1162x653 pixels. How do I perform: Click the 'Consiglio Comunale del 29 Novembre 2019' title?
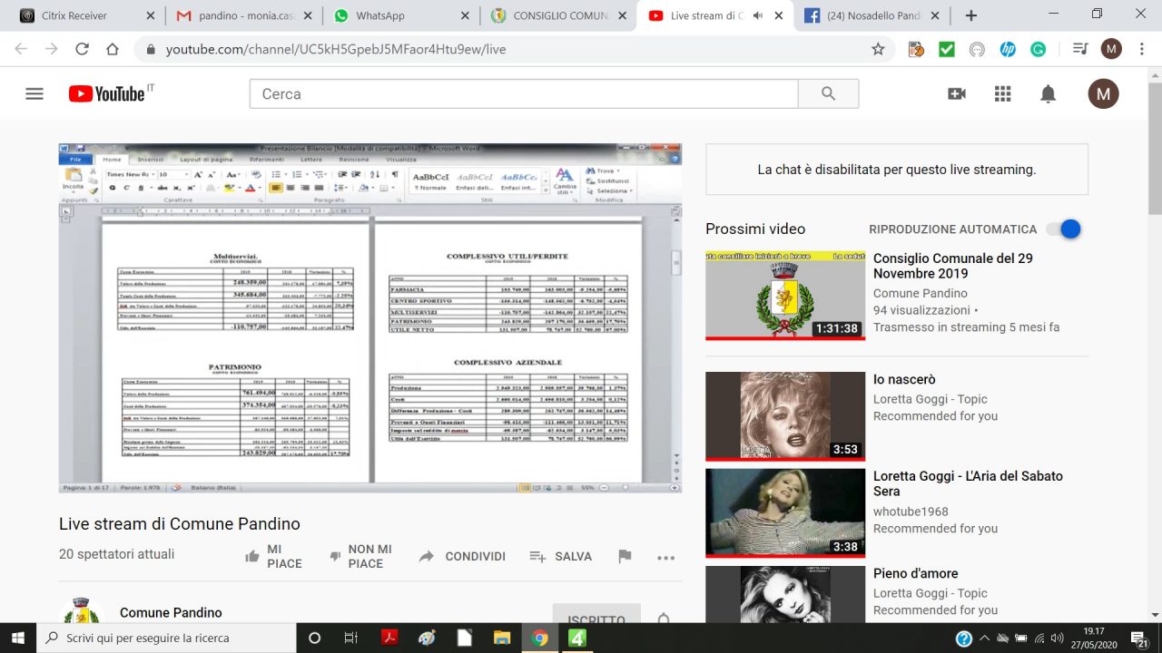coord(953,266)
